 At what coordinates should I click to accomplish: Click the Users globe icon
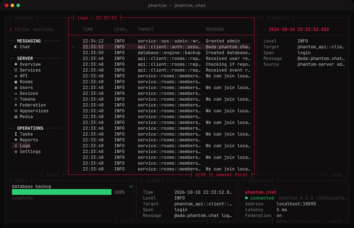click(x=16, y=88)
